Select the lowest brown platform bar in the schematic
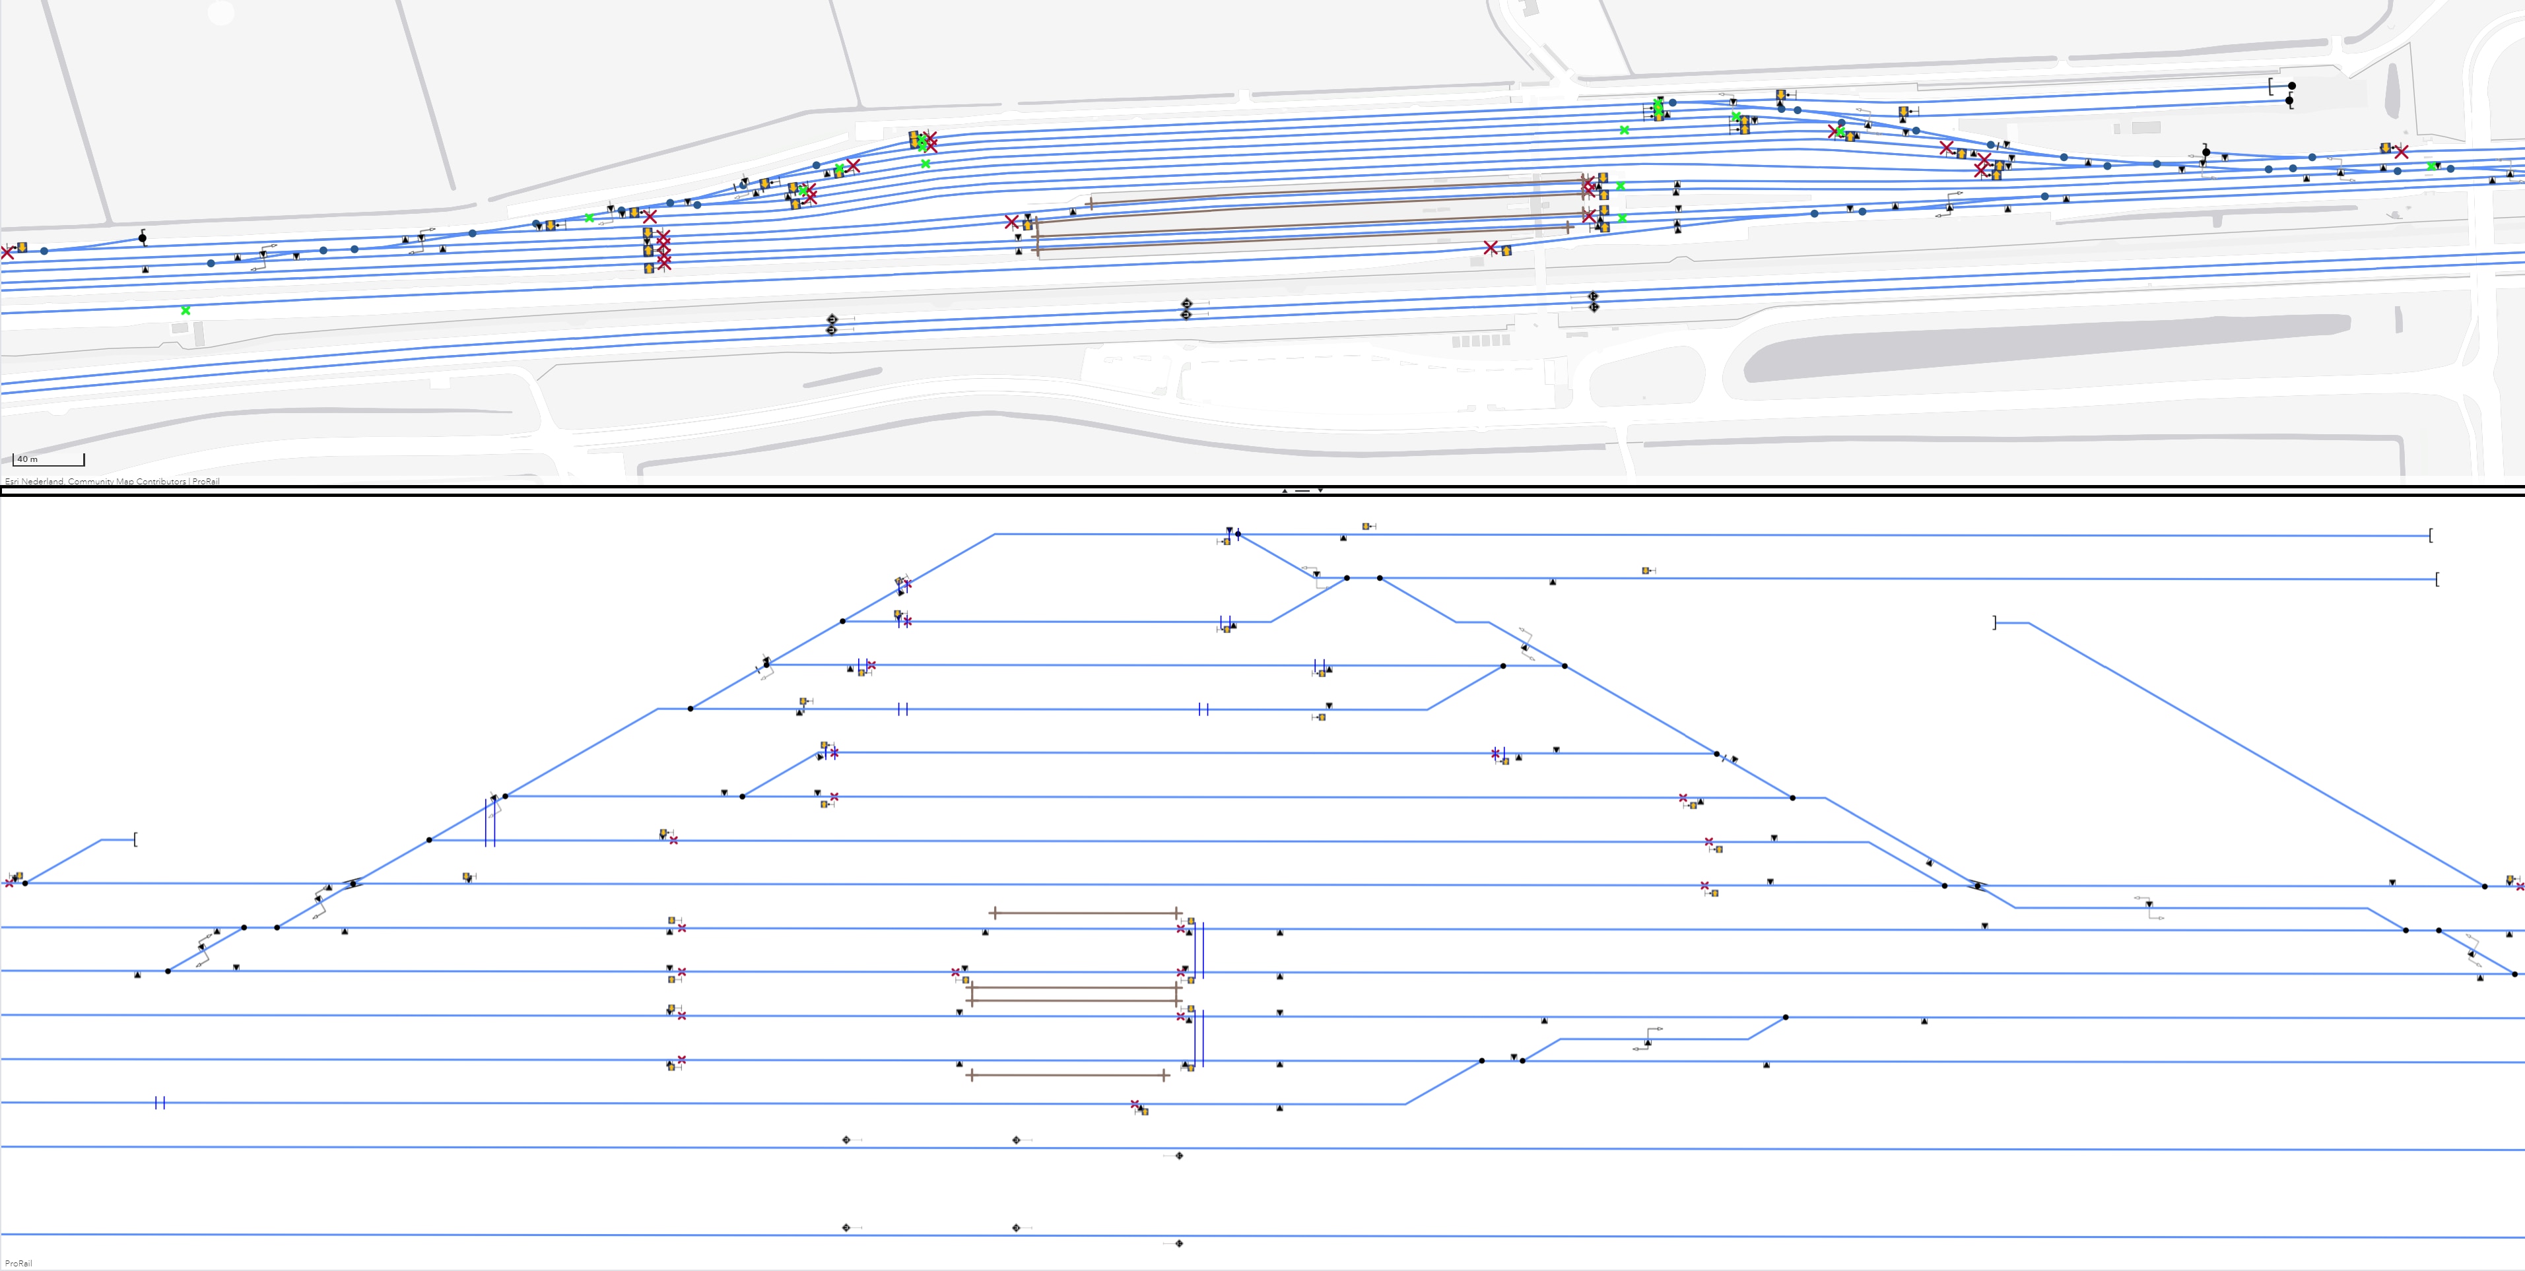The image size is (2525, 1271). point(1067,1075)
